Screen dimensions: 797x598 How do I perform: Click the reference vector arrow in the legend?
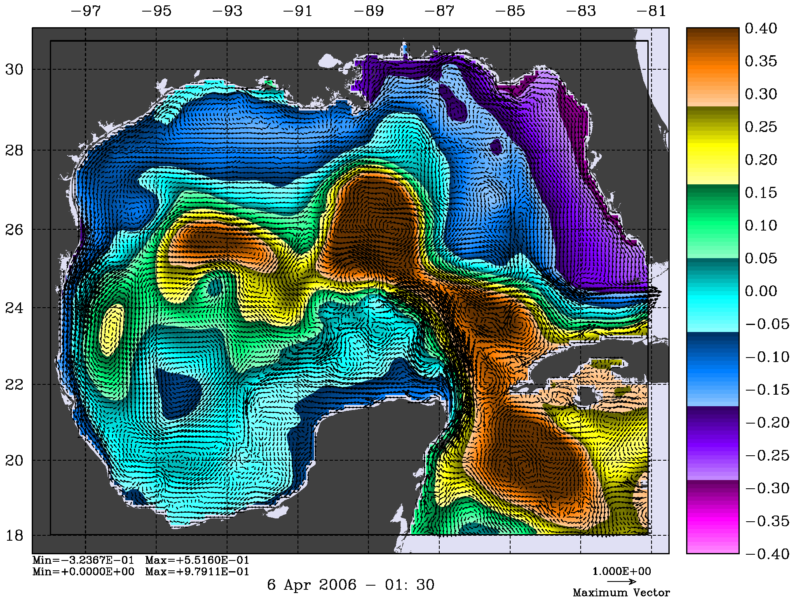[x=622, y=582]
